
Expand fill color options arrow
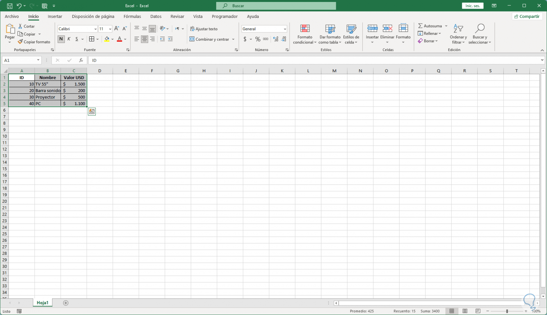coord(113,39)
